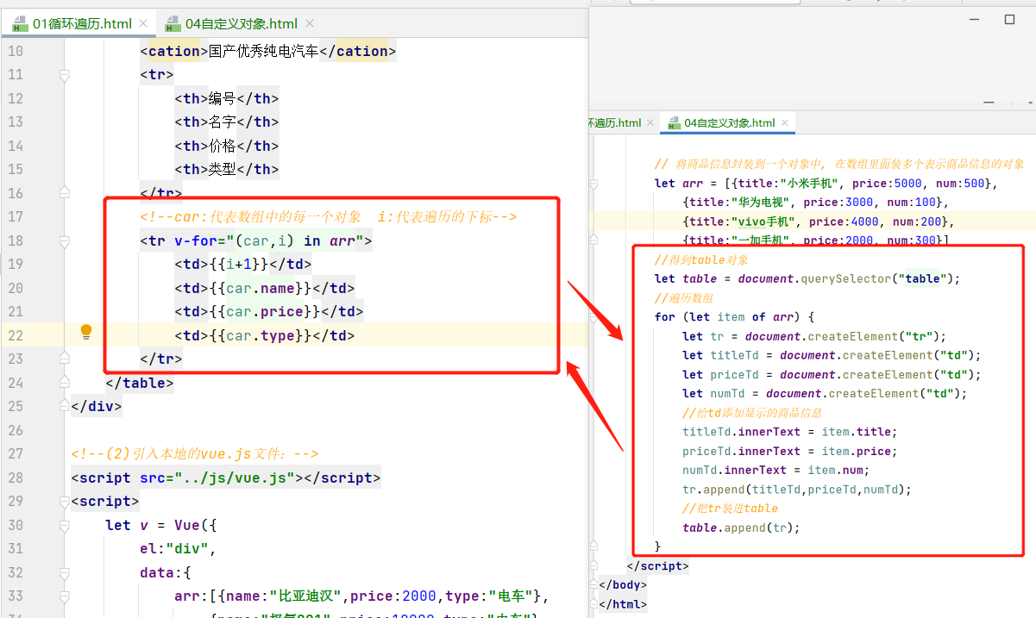Click the <th>编号</th> code line
The height and width of the screenshot is (618, 1036).
coord(227,98)
